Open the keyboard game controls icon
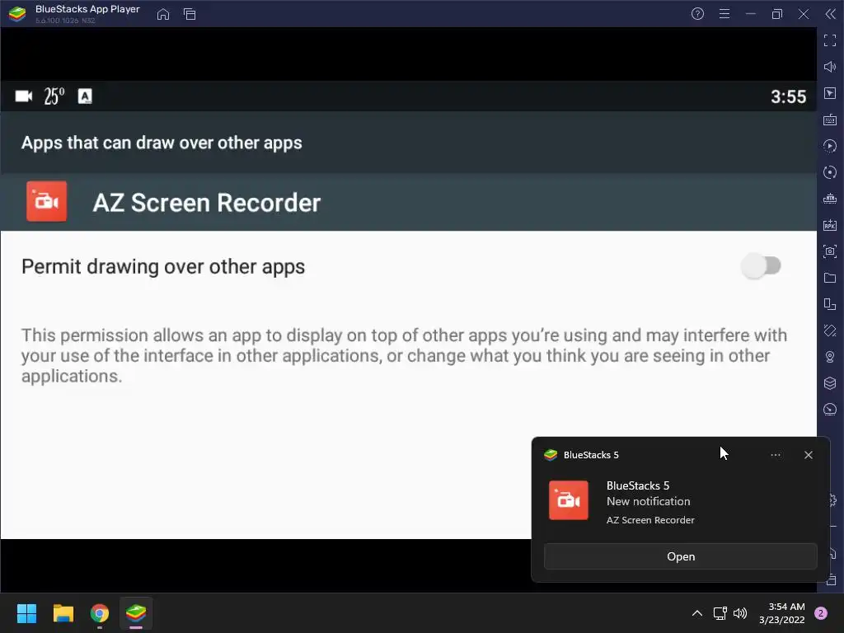Screen dimensions: 844x633 coord(830,120)
